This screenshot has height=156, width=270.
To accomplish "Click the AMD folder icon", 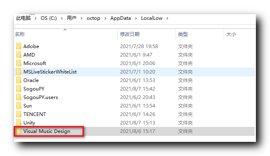I will click(x=19, y=55).
